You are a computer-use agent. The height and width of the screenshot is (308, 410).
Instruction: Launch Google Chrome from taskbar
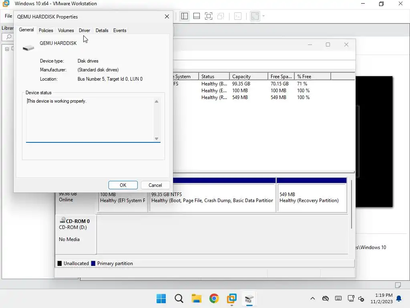214,298
